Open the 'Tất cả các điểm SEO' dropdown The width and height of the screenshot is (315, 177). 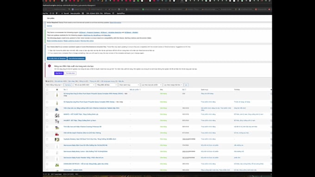(84, 85)
